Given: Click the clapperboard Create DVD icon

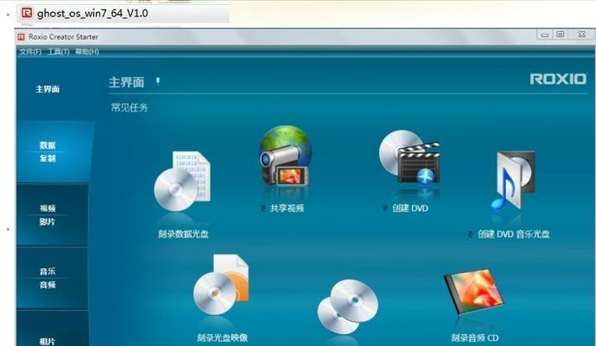Looking at the screenshot, I should click(x=409, y=158).
